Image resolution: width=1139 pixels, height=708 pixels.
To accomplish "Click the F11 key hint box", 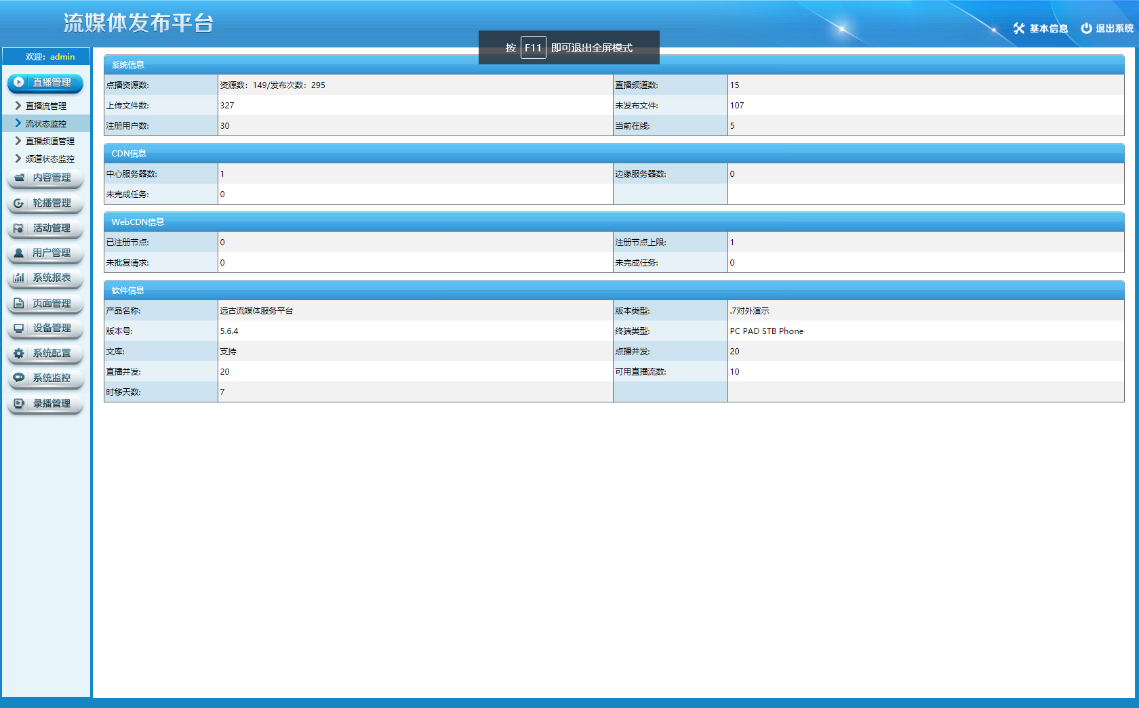I will [534, 47].
